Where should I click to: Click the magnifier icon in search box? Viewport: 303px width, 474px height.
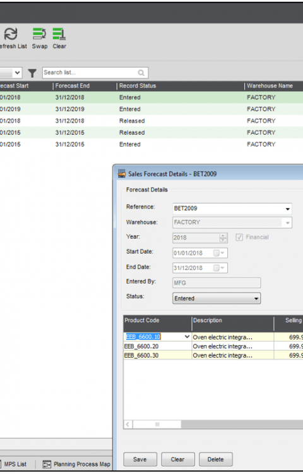pos(141,73)
